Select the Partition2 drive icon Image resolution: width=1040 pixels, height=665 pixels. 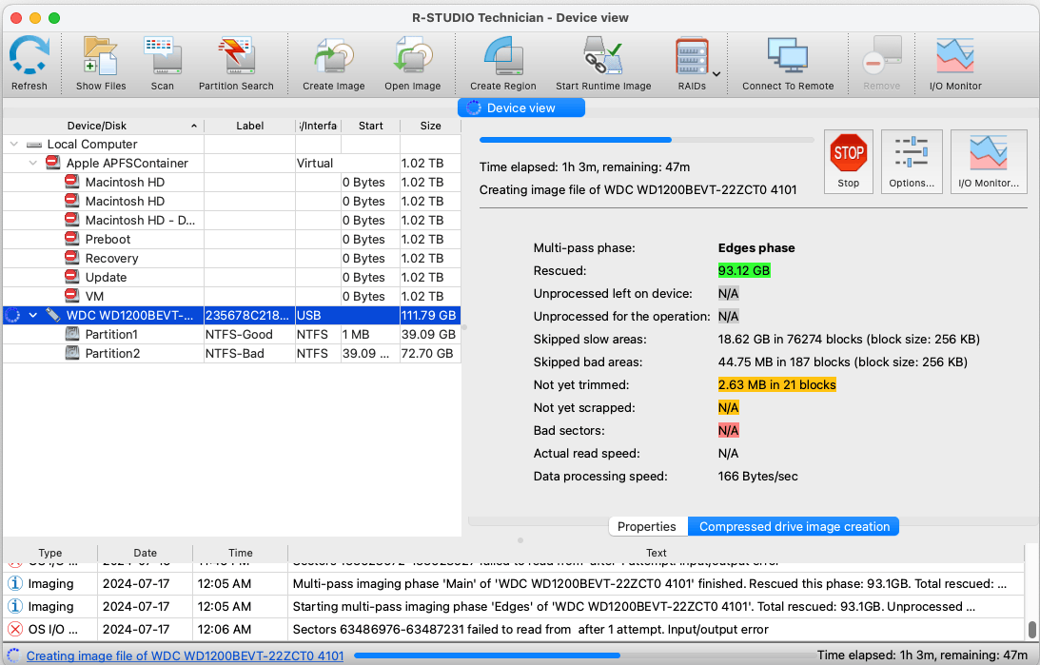point(72,353)
